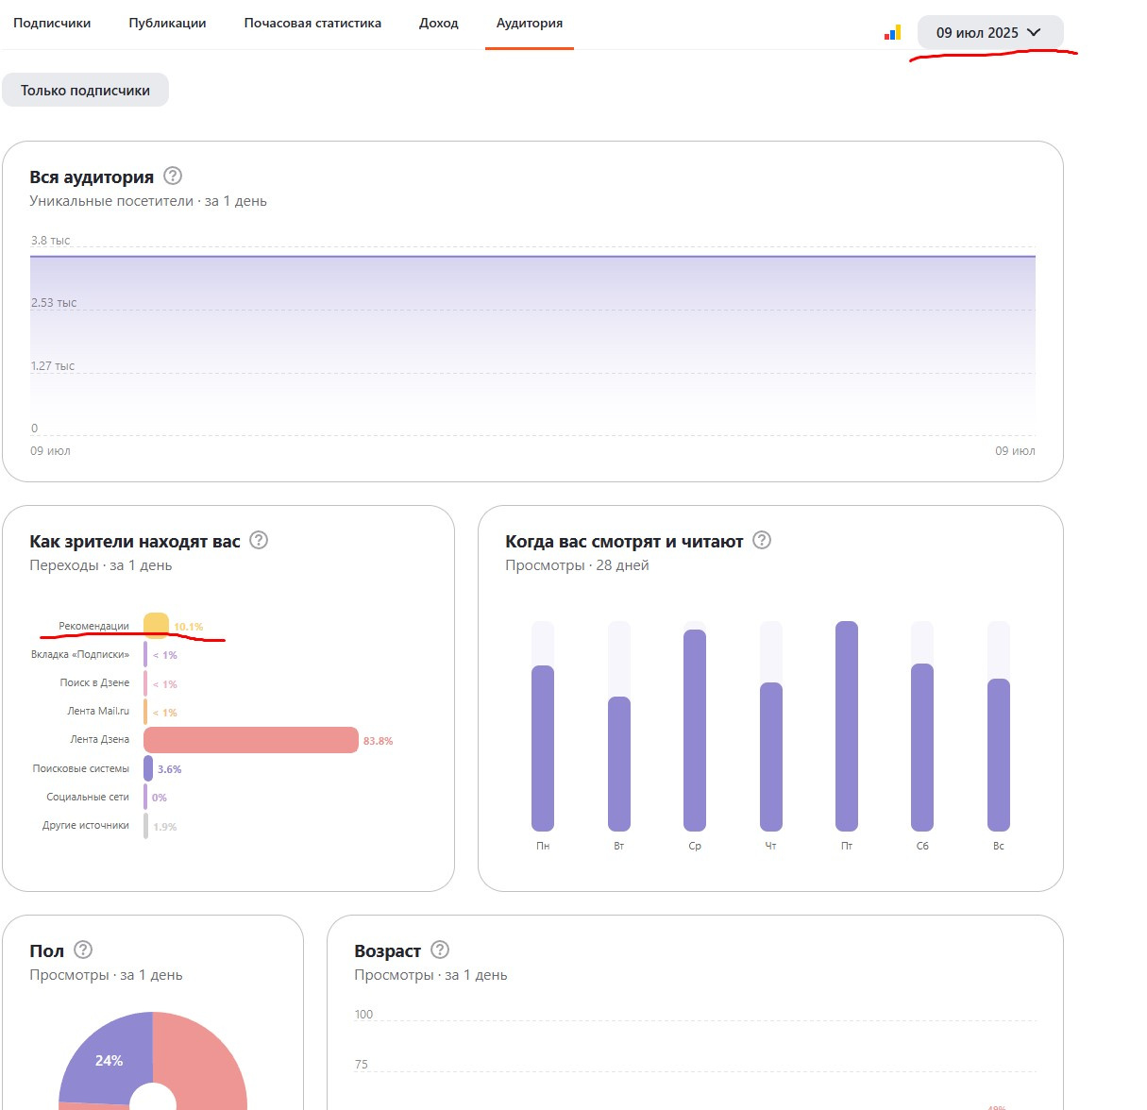Click the Вся аудитория heading

tap(92, 177)
